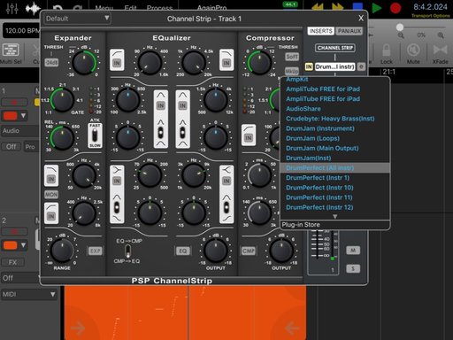Start playback with green play button
The image size is (453, 340).
376,8
